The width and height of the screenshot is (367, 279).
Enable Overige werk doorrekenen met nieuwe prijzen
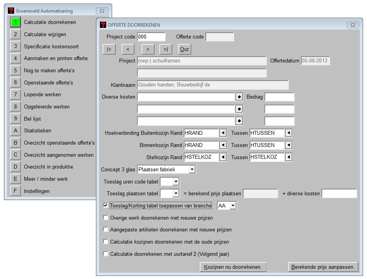(105, 218)
